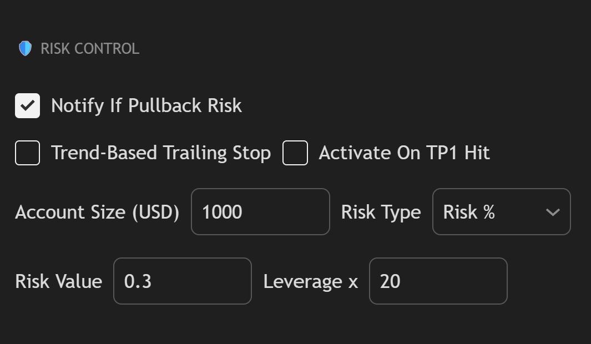Click the RISK CONTROL section header
Image resolution: width=591 pixels, height=344 pixels.
[x=89, y=48]
